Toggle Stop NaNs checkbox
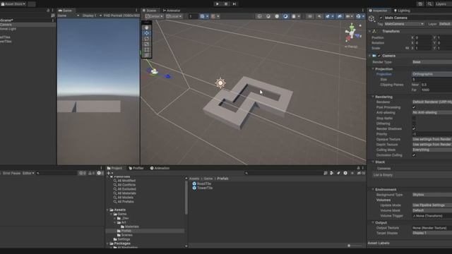452x254 pixels. point(414,118)
